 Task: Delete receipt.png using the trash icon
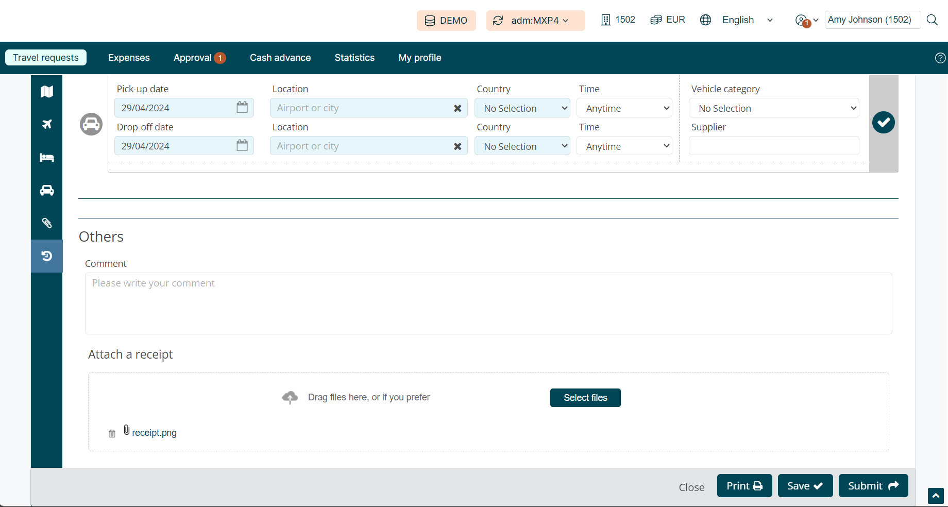tap(112, 433)
